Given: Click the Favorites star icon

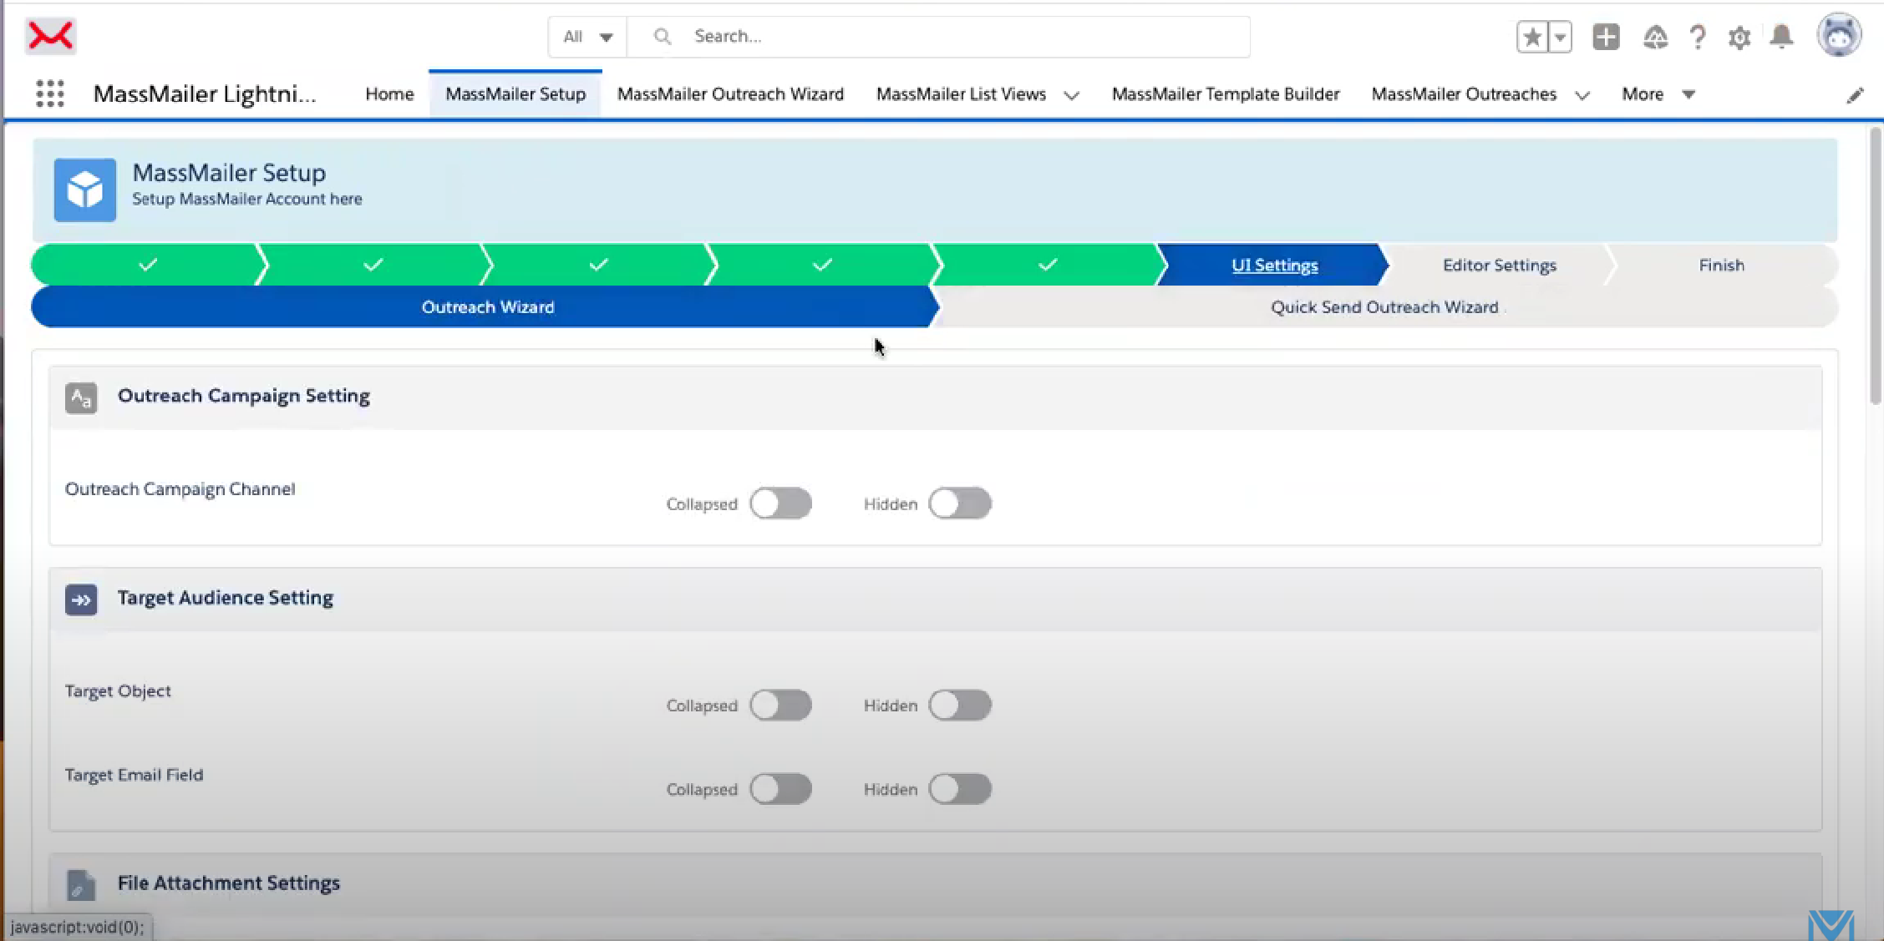Looking at the screenshot, I should pos(1532,37).
